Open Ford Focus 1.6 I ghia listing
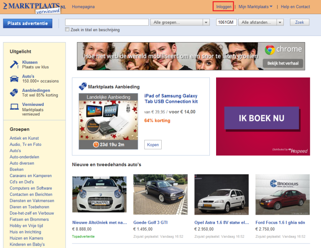This screenshot has height=248, width=321. tap(280, 223)
